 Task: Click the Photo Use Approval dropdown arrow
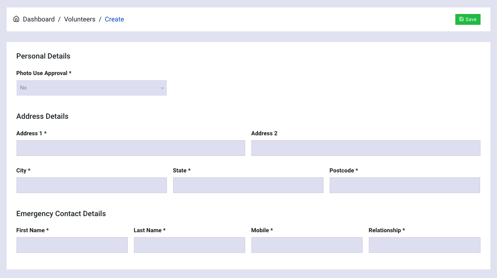coord(162,88)
